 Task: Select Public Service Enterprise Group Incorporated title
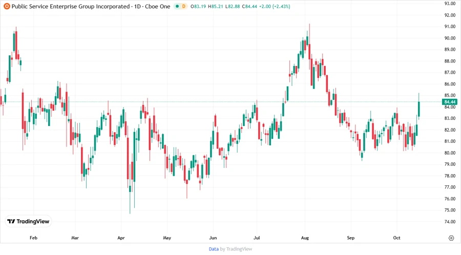coord(71,6)
